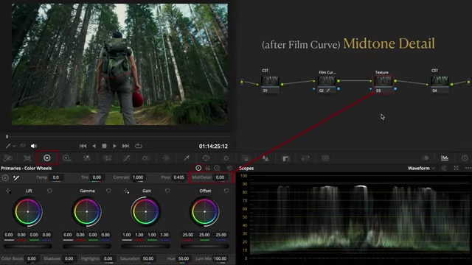Screen dimensions: 472x265
Task: Reset the Gamma wheel
Action: (108, 191)
